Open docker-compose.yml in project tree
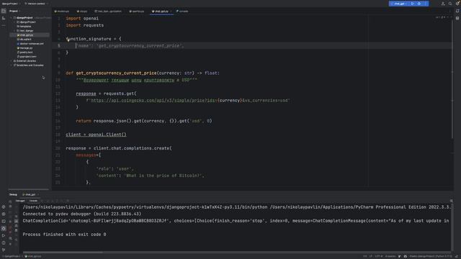Viewport: 461px width, 259px height. 30,43
